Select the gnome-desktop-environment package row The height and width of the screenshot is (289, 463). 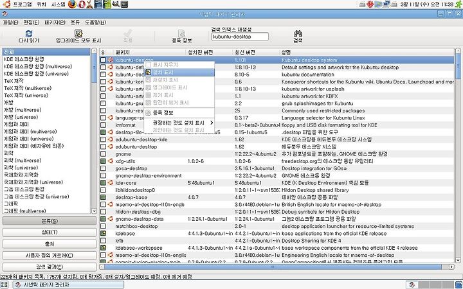tap(277, 176)
